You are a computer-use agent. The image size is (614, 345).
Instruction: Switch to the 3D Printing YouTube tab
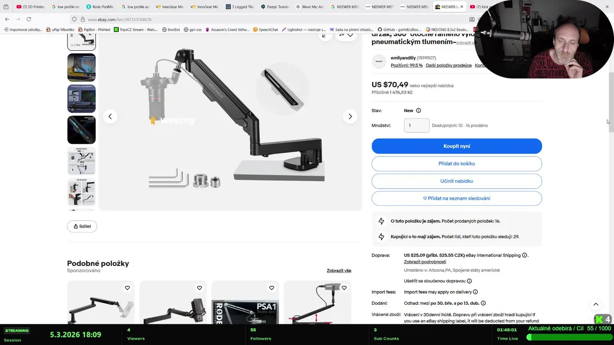[x=30, y=7]
